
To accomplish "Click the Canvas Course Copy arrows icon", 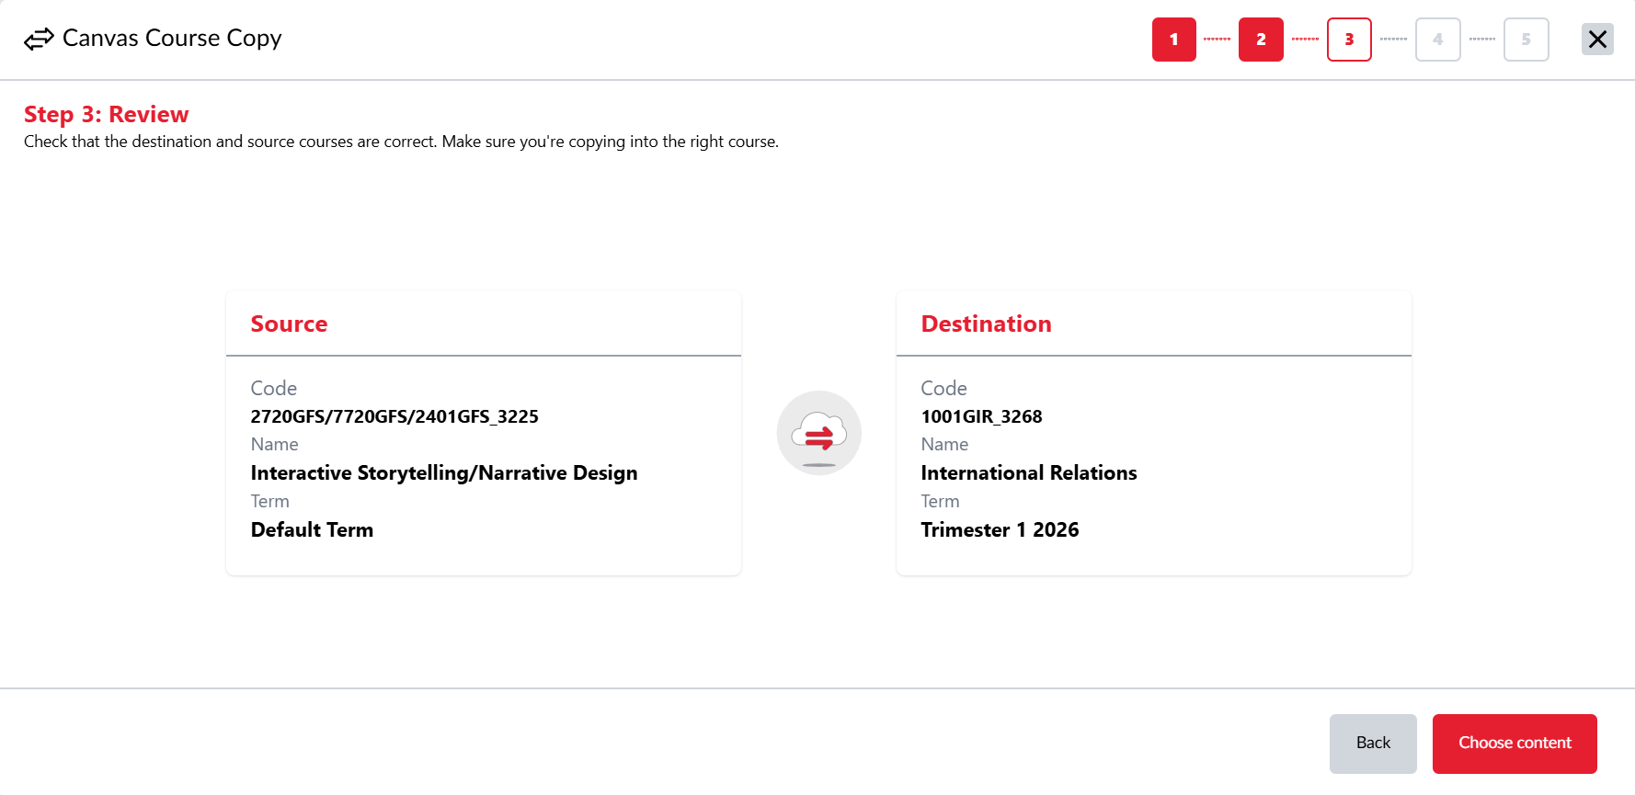I will coord(39,40).
